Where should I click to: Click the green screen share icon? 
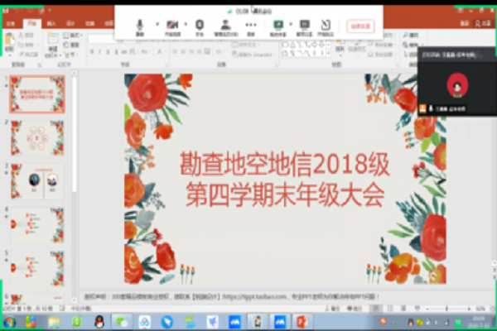(x=277, y=24)
